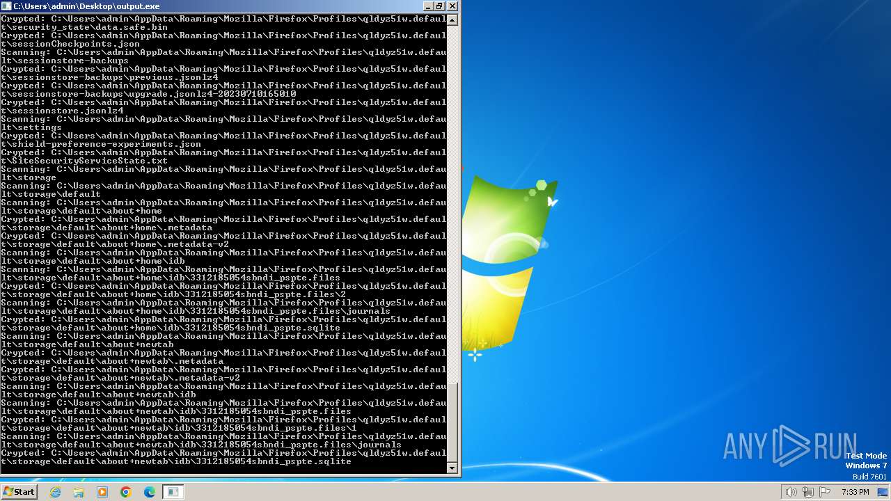Select the output.exe taskbar button
This screenshot has height=501, width=891.
coord(173,492)
